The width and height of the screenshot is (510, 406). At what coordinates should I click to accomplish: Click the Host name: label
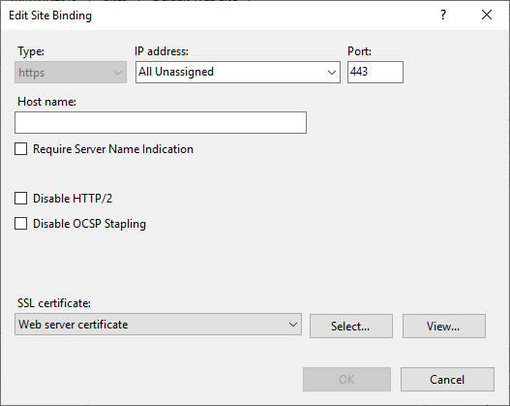pyautogui.click(x=46, y=102)
